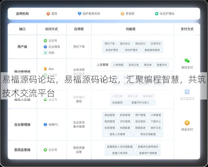Click the 评价管理 tag

click(x=125, y=121)
